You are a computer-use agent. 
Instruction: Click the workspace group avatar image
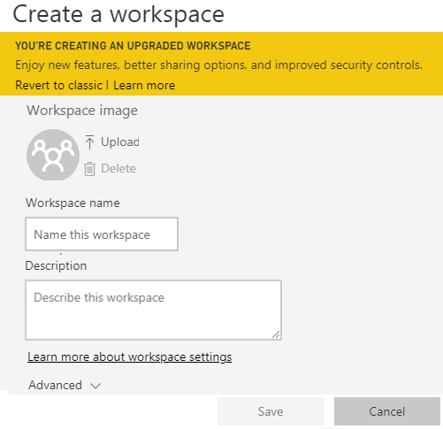(53, 155)
